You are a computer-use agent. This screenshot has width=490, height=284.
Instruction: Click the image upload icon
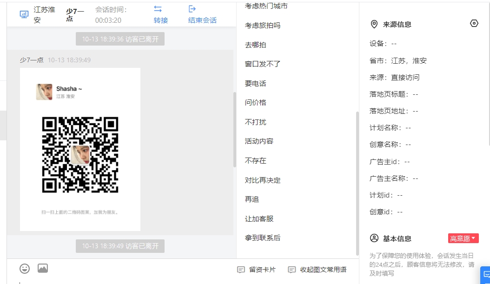click(43, 268)
